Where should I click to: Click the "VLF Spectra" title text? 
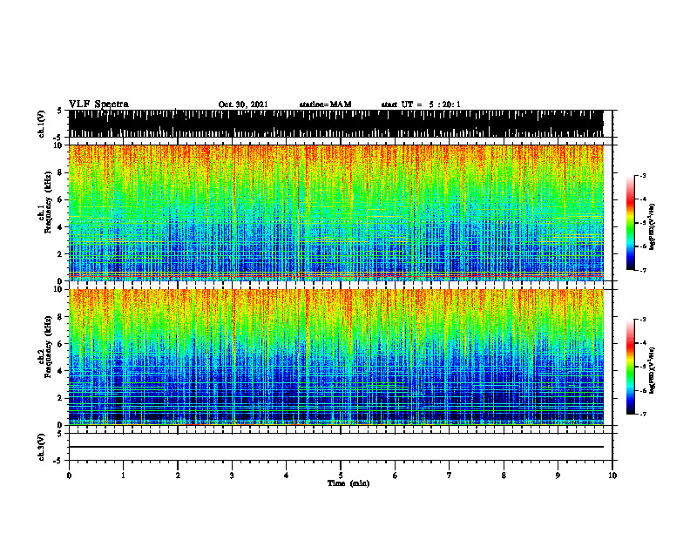tap(98, 105)
